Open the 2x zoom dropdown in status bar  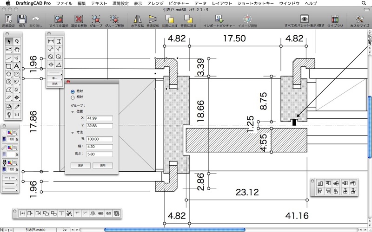point(65,230)
